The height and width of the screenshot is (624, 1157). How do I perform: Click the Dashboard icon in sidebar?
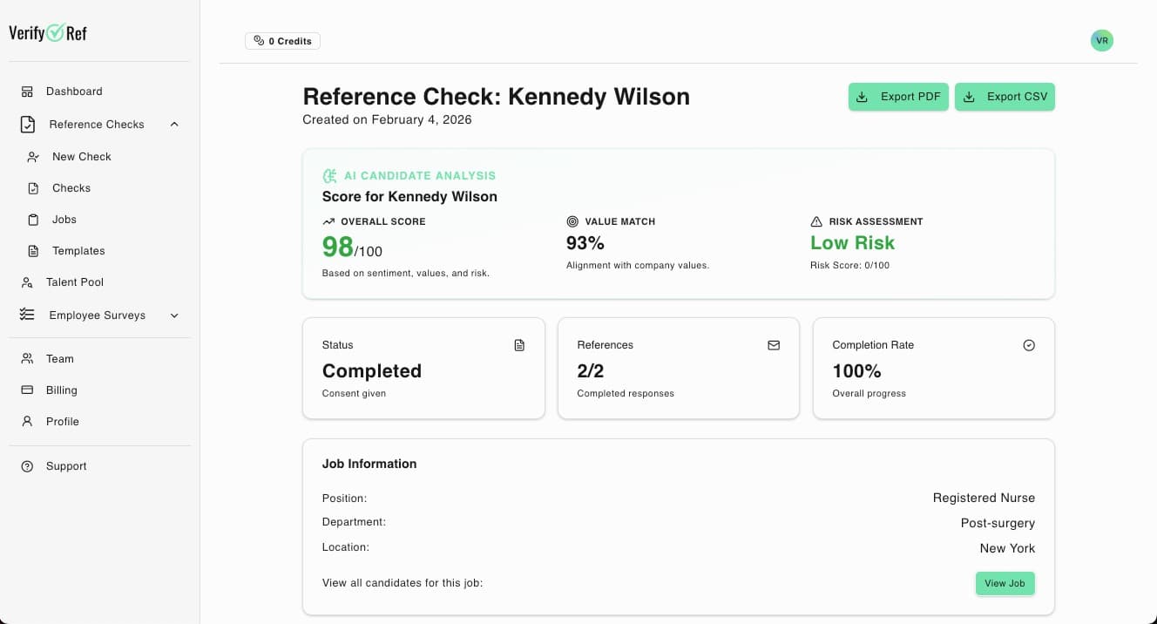click(x=27, y=92)
